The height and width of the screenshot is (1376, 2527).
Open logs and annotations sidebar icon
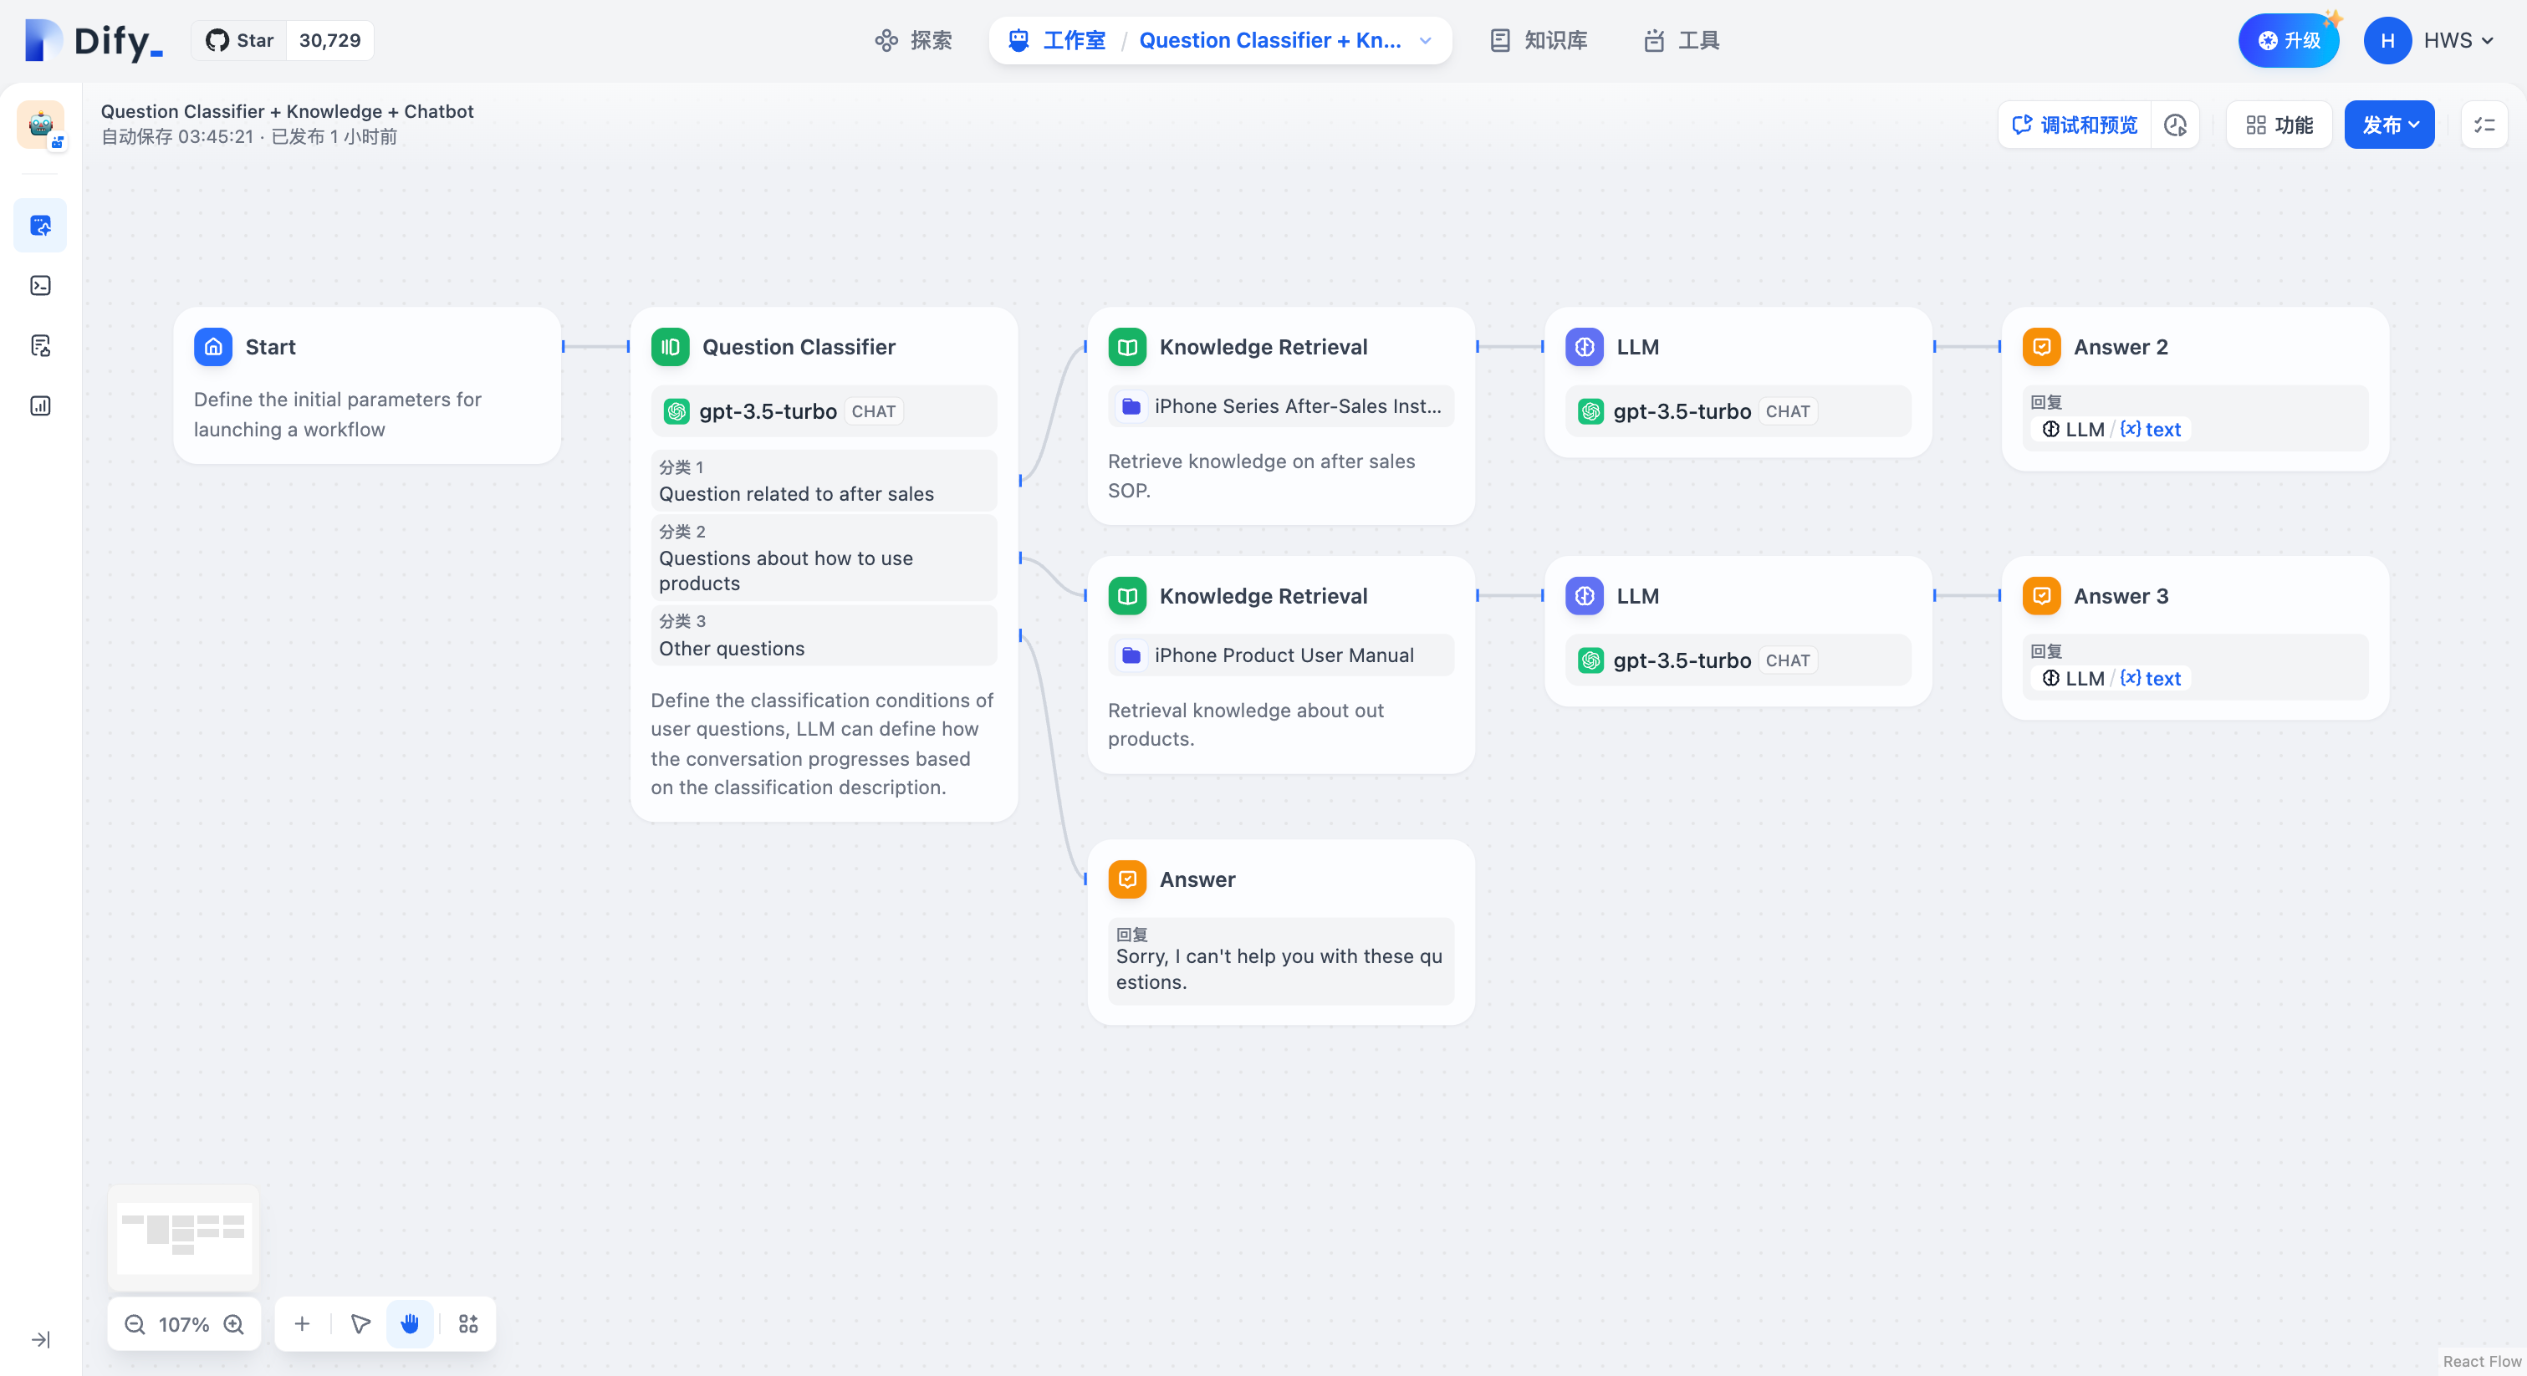tap(40, 345)
